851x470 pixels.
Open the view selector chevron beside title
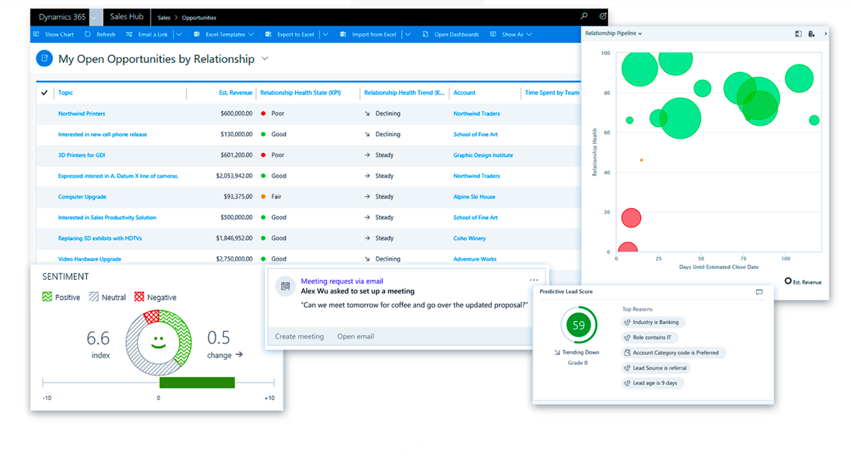[x=265, y=58]
